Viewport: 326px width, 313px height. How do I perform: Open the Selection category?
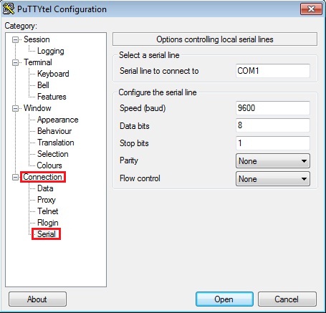click(x=53, y=154)
